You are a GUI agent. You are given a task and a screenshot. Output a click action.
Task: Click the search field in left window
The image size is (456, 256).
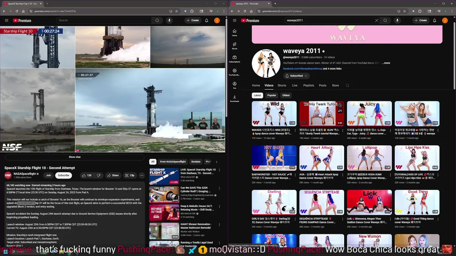[104, 20]
